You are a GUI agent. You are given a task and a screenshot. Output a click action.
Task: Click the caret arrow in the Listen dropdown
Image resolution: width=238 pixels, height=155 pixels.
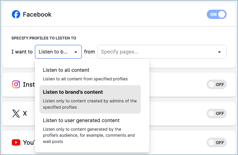click(76, 52)
